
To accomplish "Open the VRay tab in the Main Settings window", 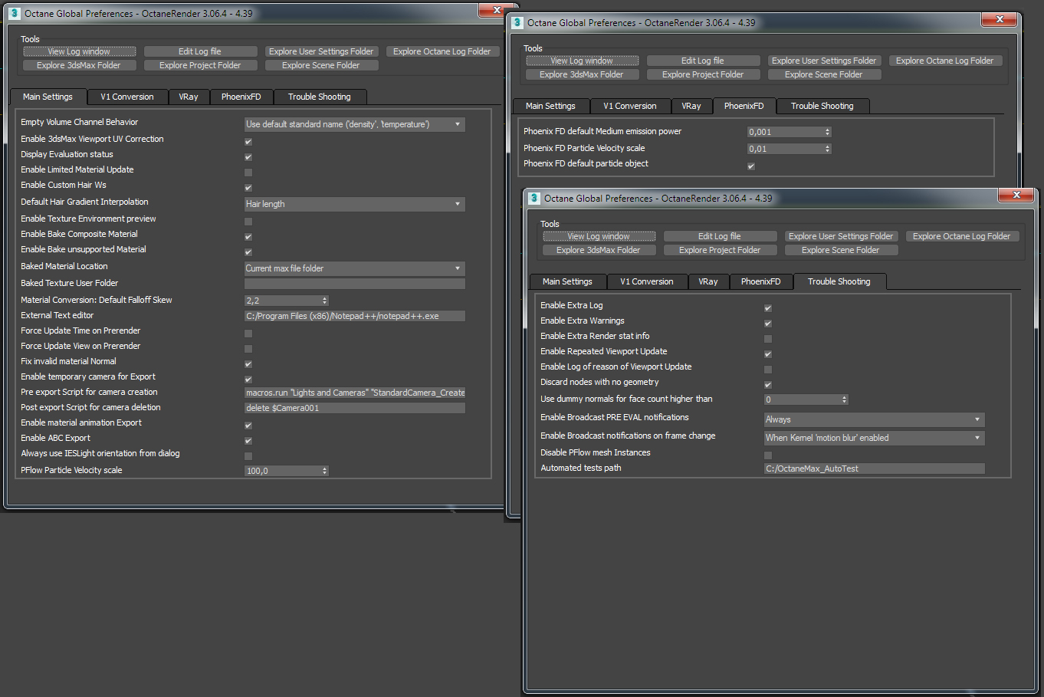I will point(189,97).
